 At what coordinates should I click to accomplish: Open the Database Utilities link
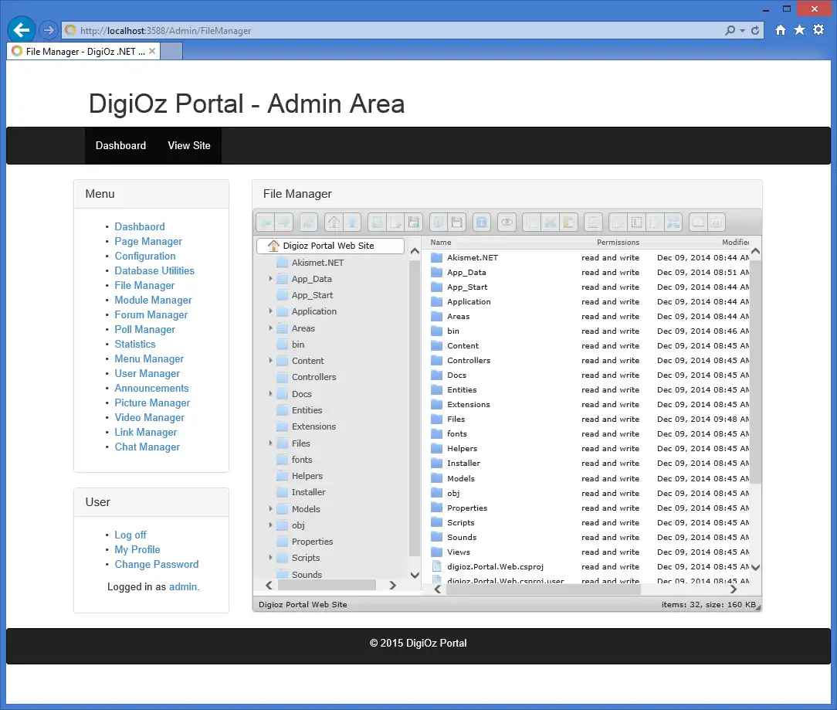[154, 271]
